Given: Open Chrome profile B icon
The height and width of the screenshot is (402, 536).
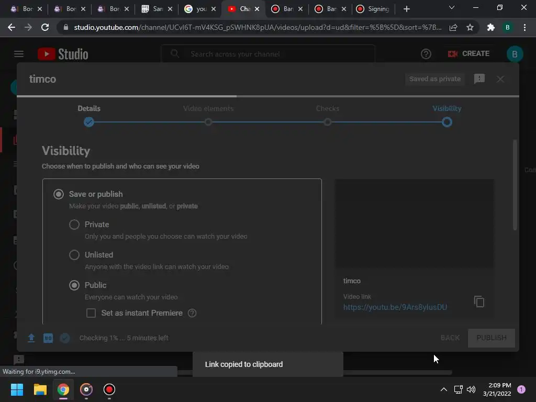Looking at the screenshot, I should (508, 27).
